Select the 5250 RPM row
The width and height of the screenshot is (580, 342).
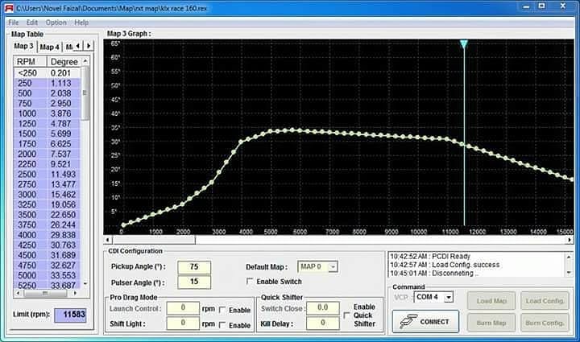pyautogui.click(x=47, y=285)
